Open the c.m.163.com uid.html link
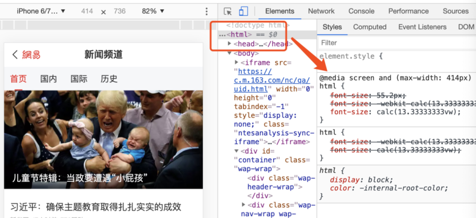 pyautogui.click(x=272, y=80)
